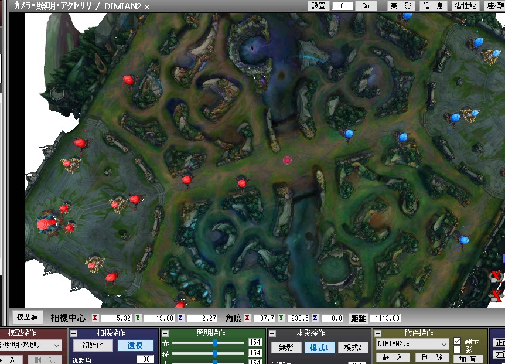505x364 pixels.
Task: Select 模式2 shadow mode
Action: click(x=353, y=348)
